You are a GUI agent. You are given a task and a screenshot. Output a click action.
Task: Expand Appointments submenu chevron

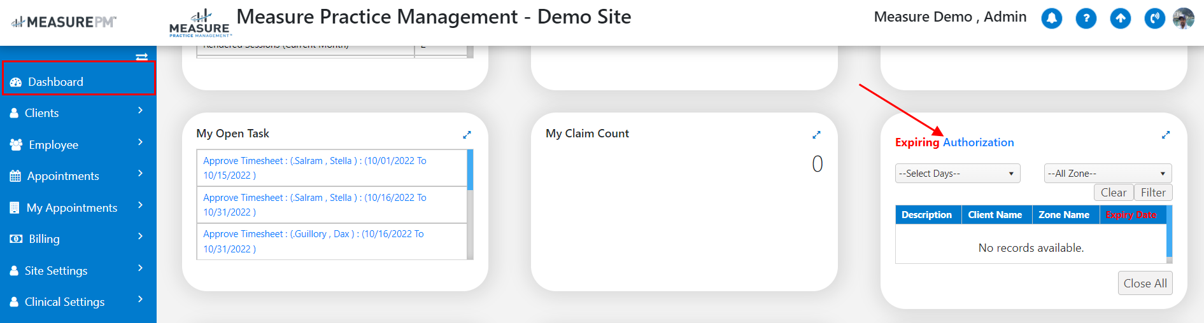140,174
